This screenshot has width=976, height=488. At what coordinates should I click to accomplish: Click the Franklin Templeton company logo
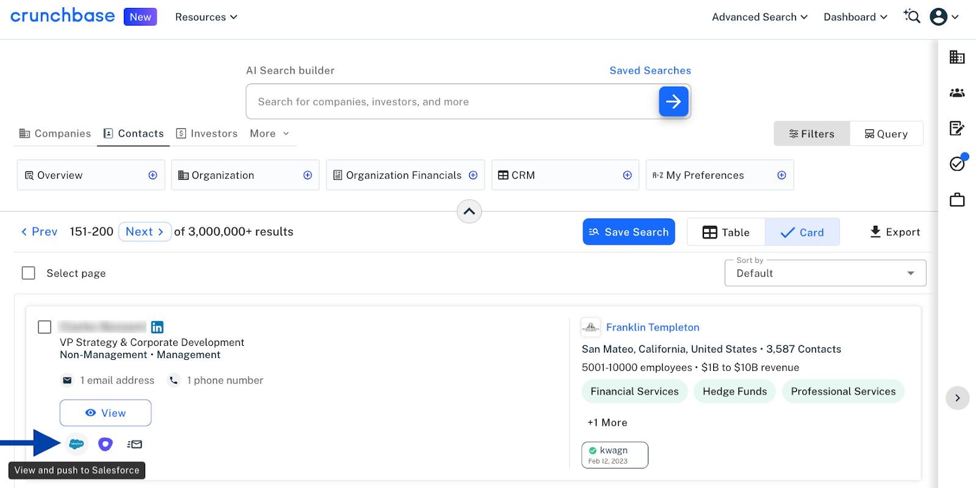590,328
